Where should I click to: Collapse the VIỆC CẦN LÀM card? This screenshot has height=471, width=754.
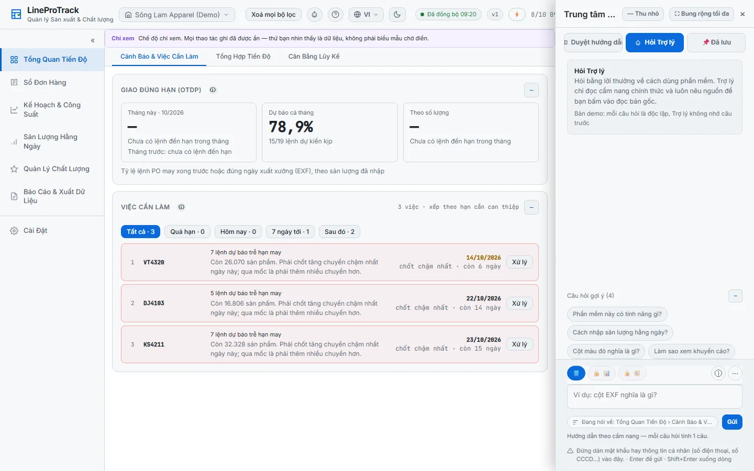click(531, 207)
